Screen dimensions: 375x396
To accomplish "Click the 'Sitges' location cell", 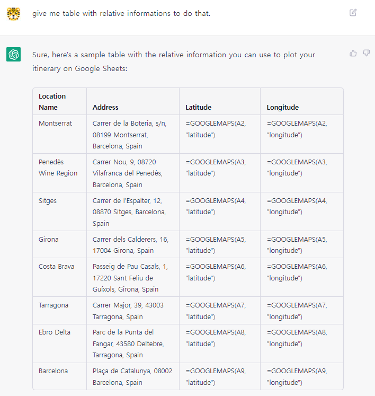I will (x=59, y=212).
